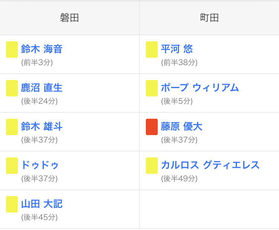
Task: Open player link 鹿沼 直生
Action: [42, 88]
